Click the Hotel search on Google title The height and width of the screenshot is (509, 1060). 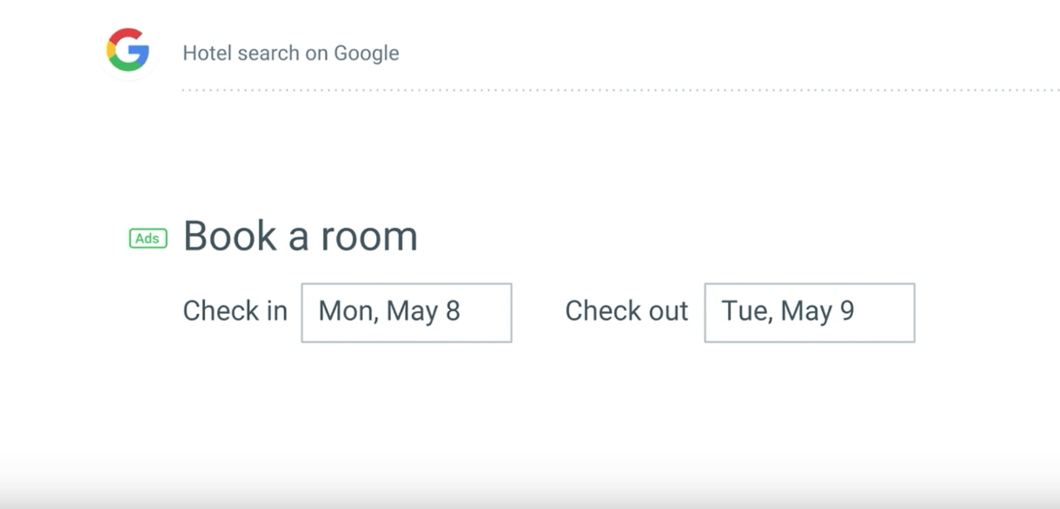(x=291, y=53)
